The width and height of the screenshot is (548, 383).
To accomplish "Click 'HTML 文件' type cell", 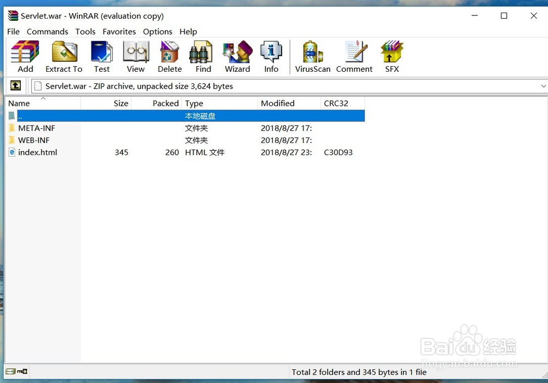I will (x=205, y=152).
